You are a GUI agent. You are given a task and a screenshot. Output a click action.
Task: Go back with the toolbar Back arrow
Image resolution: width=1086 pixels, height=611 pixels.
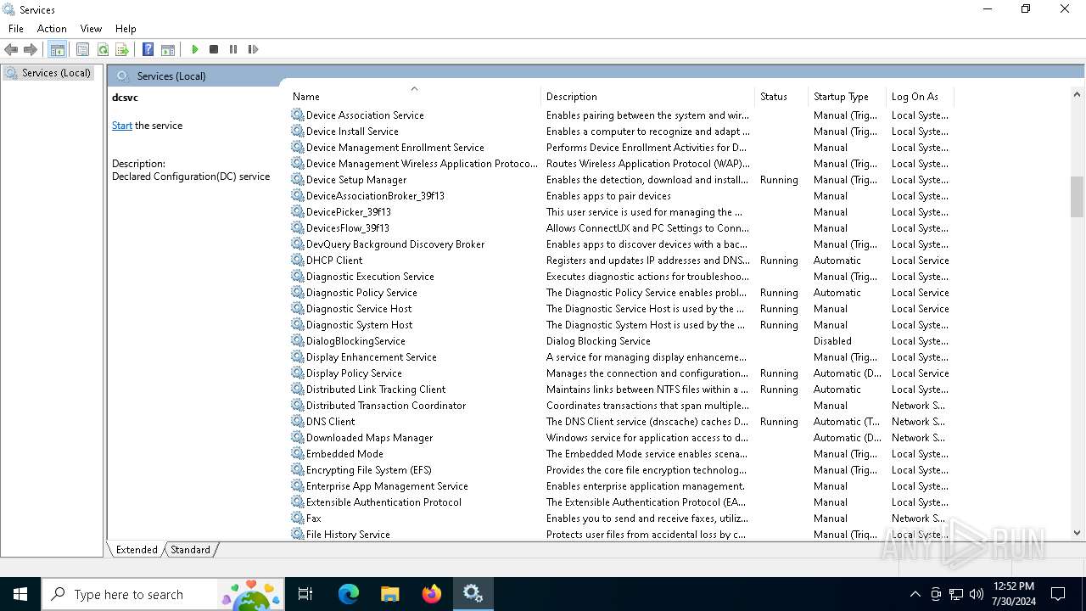click(x=11, y=49)
